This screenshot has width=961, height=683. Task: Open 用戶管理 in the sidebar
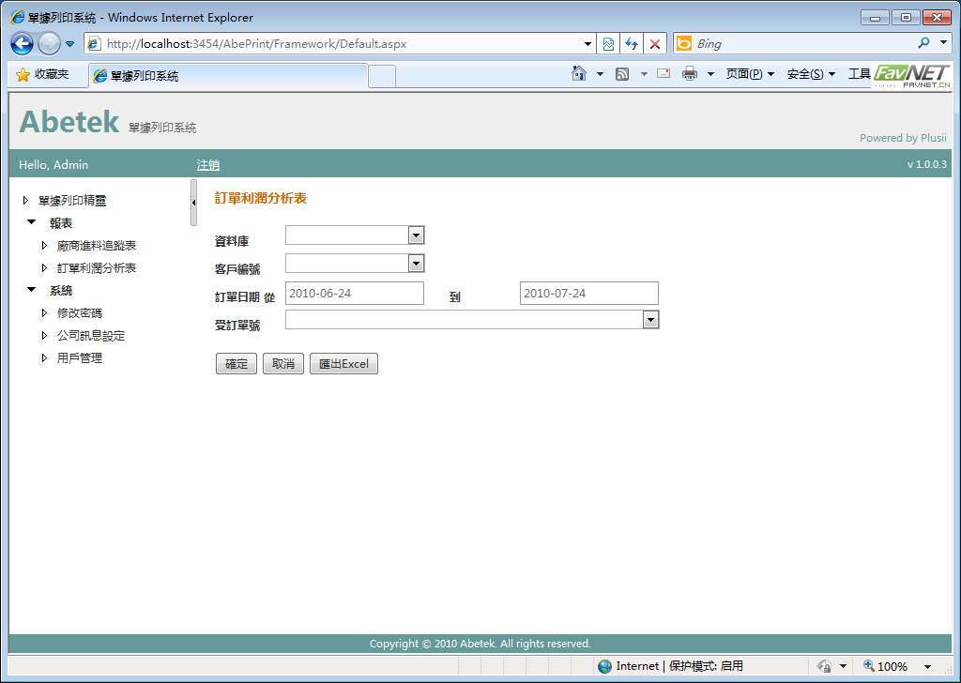pyautogui.click(x=79, y=358)
